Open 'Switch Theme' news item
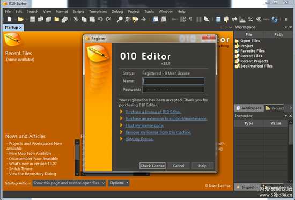The height and width of the screenshot is (200, 295). [21, 168]
